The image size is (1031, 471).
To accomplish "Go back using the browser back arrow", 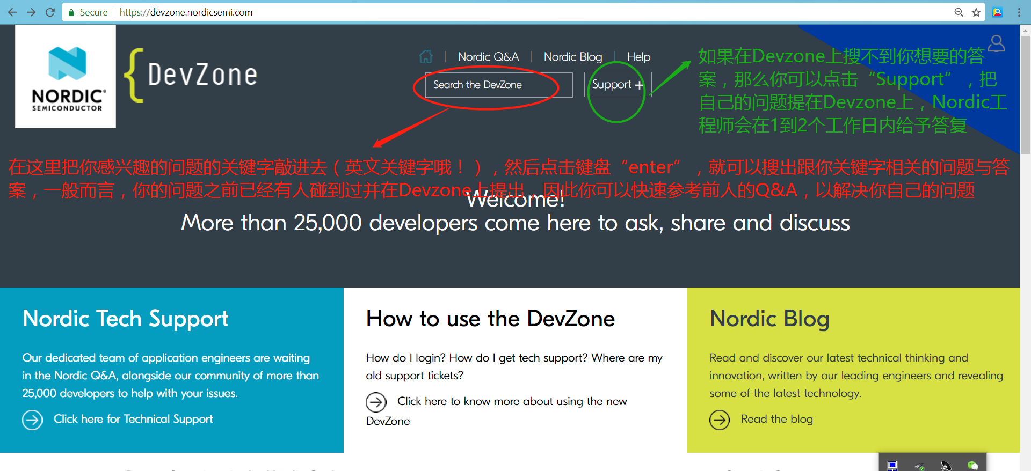I will coord(12,12).
